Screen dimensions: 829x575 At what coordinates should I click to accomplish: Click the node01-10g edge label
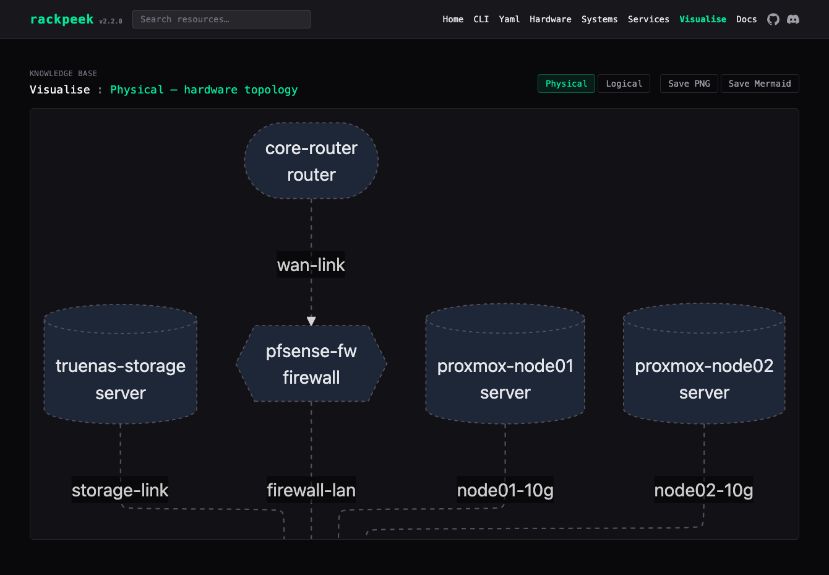[505, 490]
